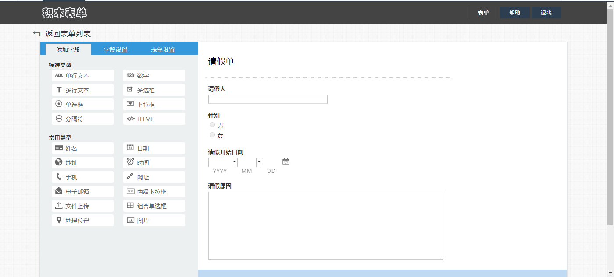Image resolution: width=614 pixels, height=277 pixels.
Task: Add a website URL field (网址)
Action: coord(154,177)
